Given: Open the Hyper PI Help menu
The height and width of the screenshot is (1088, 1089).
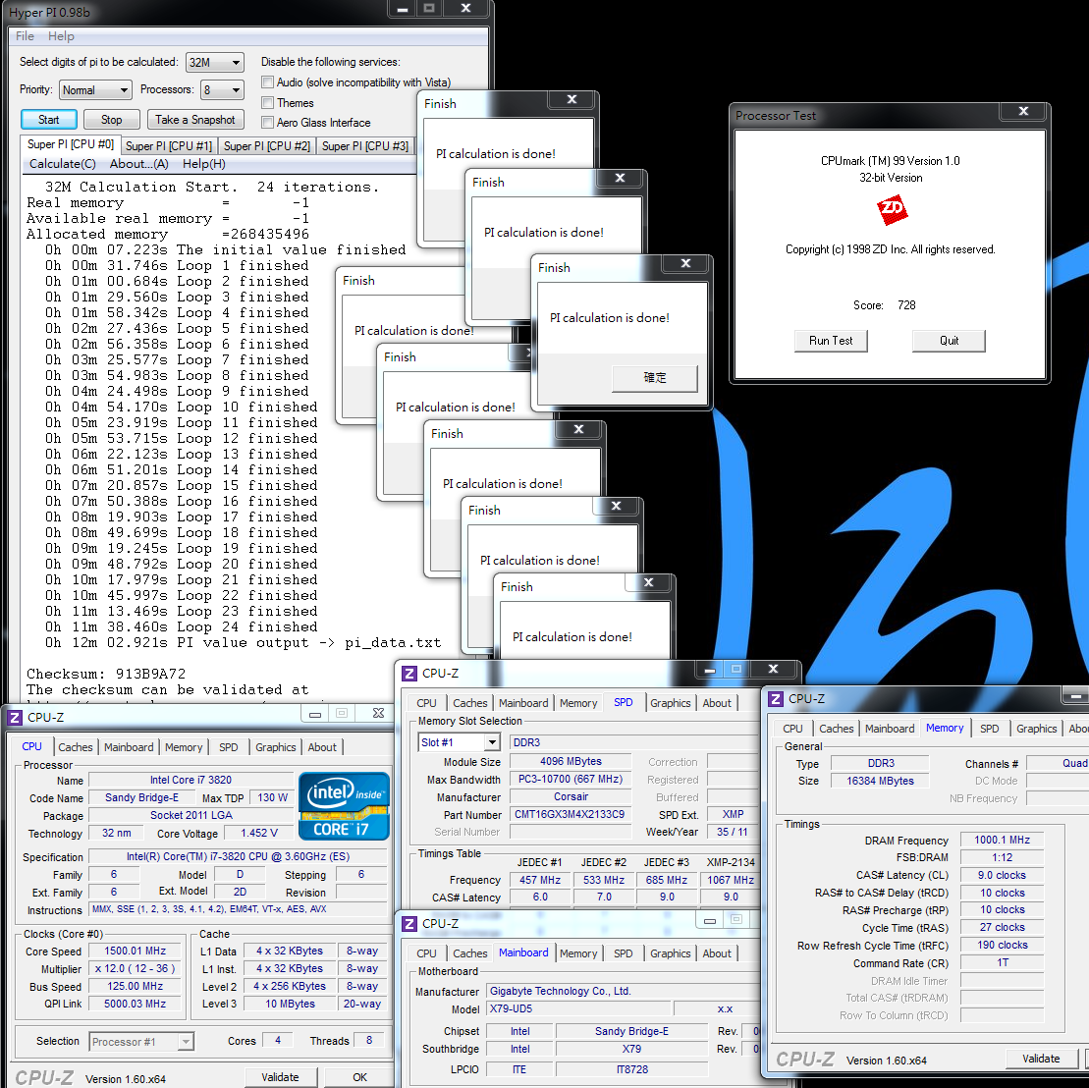Looking at the screenshot, I should (x=61, y=36).
